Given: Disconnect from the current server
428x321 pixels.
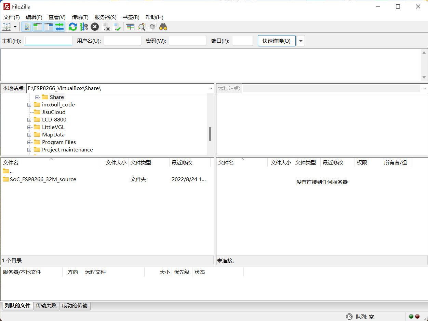Looking at the screenshot, I should (x=106, y=27).
